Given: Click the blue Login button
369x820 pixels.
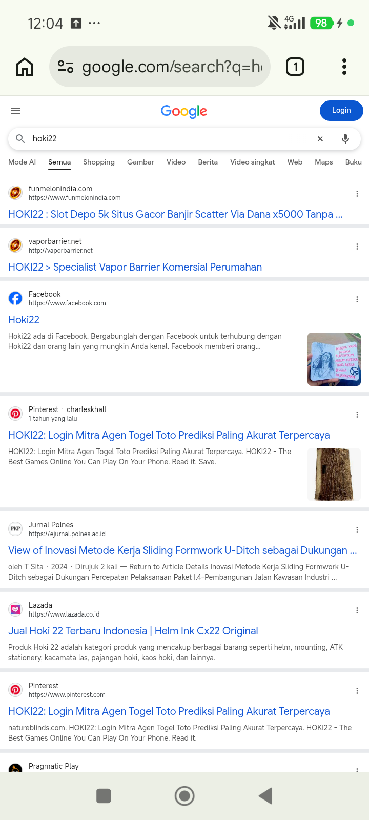Looking at the screenshot, I should pyautogui.click(x=341, y=111).
